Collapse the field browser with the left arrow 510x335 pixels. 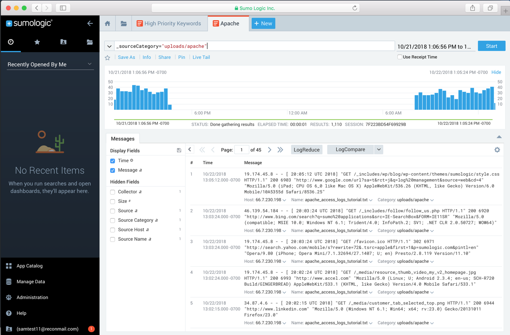click(190, 150)
